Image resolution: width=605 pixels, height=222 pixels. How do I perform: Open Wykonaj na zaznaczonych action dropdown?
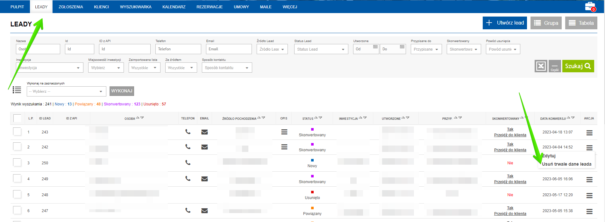coord(66,91)
